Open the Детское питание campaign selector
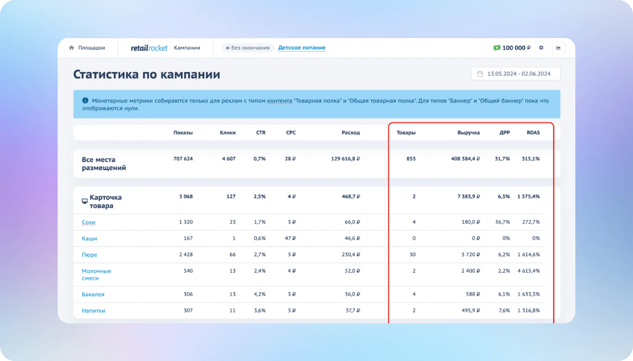This screenshot has width=633, height=361. (x=301, y=48)
